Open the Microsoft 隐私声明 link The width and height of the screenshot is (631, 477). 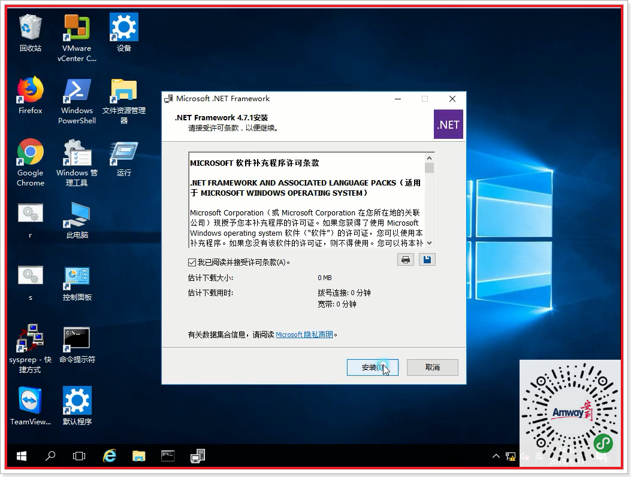pos(304,335)
